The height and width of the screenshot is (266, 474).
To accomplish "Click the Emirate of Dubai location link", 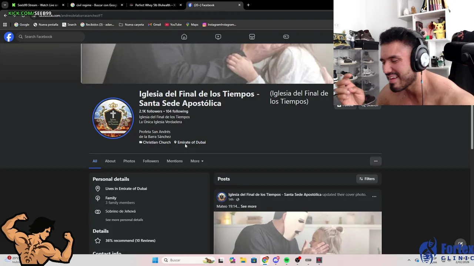I will 191,142.
